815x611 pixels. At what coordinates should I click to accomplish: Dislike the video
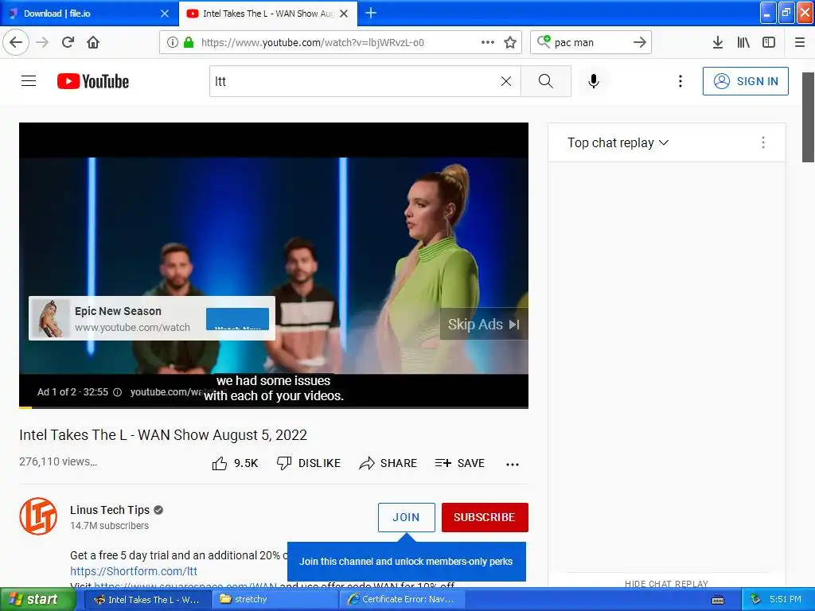(x=309, y=463)
